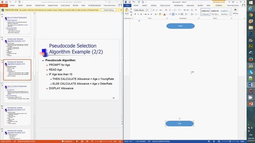Click the Text Highlight Color button in Word
The width and height of the screenshot is (255, 143).
pyautogui.click(x=160, y=14)
